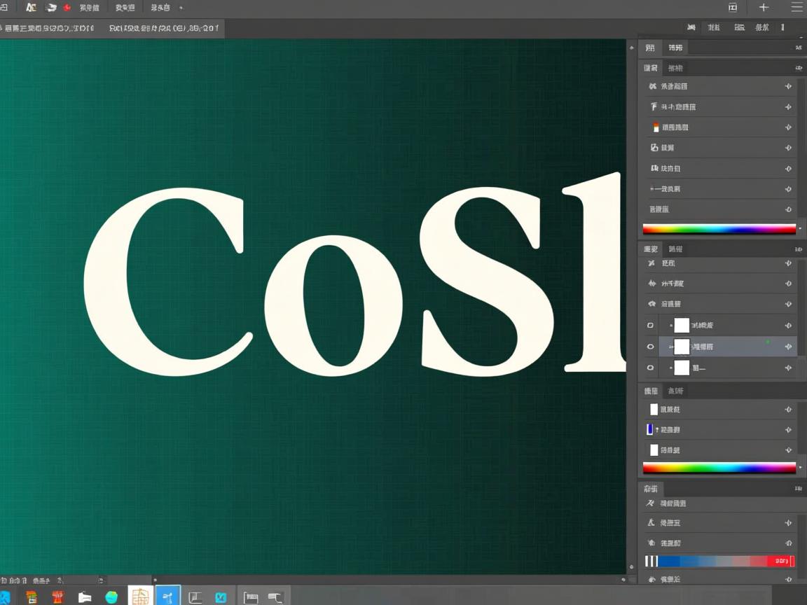Click the plus icon in the top-right corner

[x=764, y=8]
